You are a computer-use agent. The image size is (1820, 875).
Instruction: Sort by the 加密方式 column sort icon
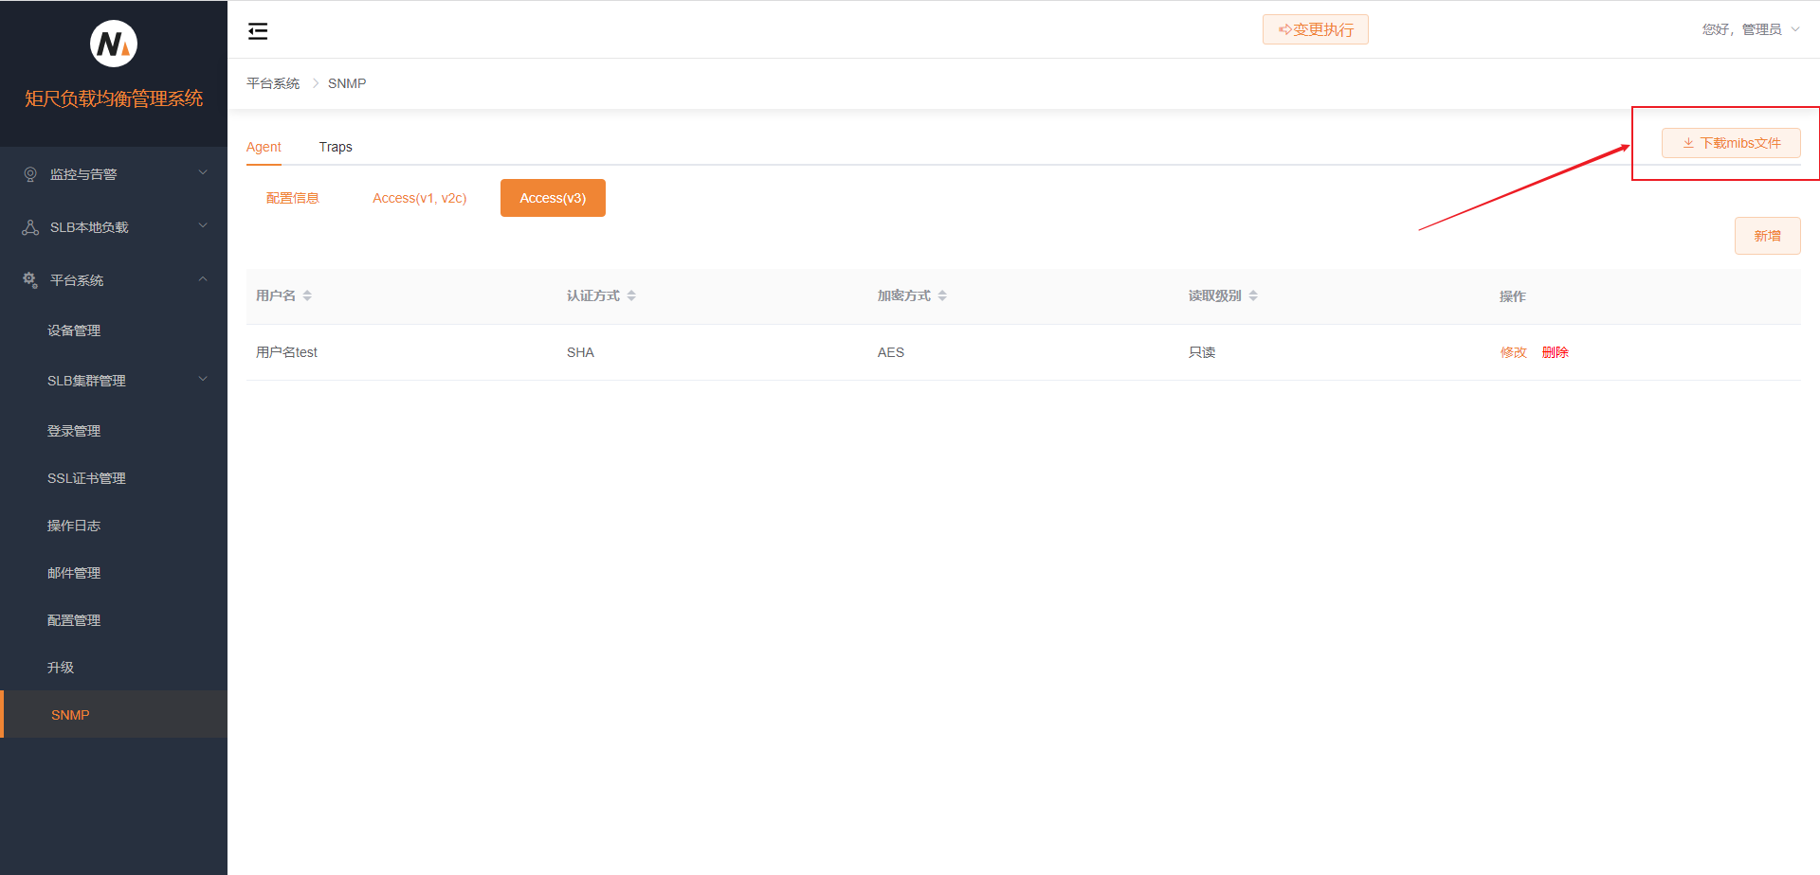pyautogui.click(x=942, y=296)
